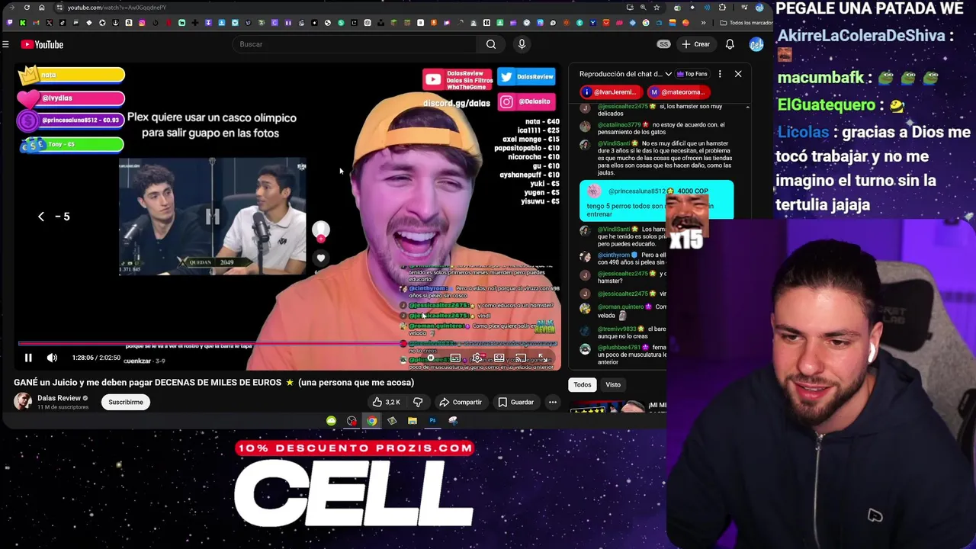
Task: Open the notifications bell
Action: tap(730, 44)
